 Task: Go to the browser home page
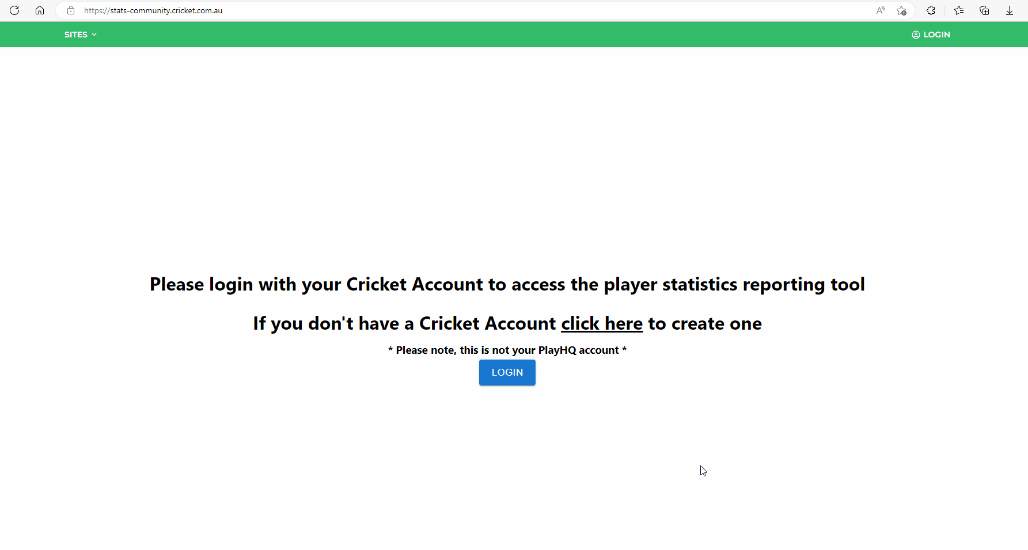pos(40,10)
